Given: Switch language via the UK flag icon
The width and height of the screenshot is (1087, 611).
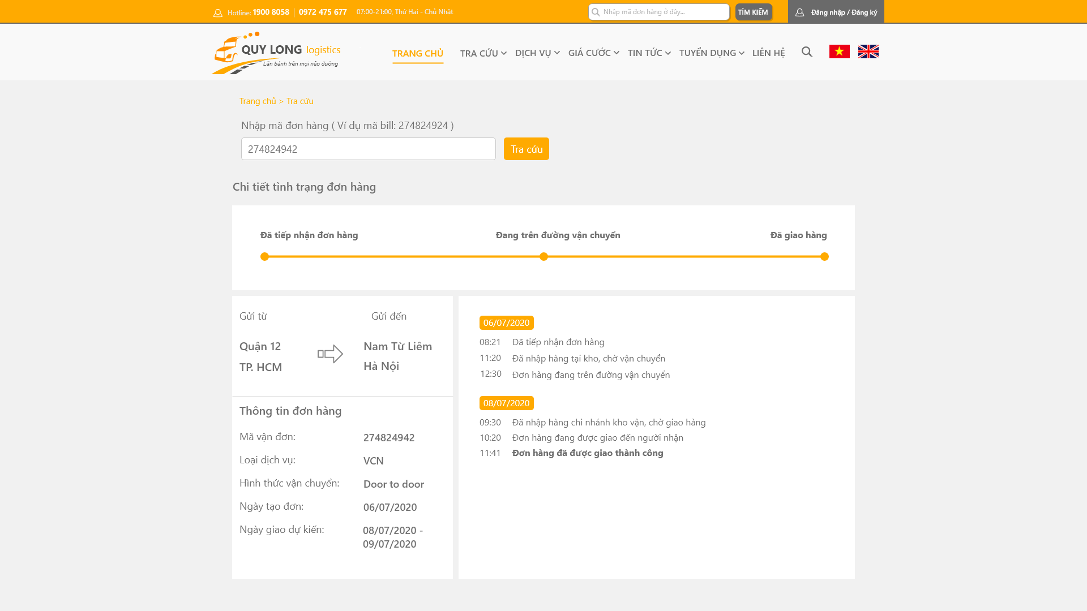Looking at the screenshot, I should (868, 51).
